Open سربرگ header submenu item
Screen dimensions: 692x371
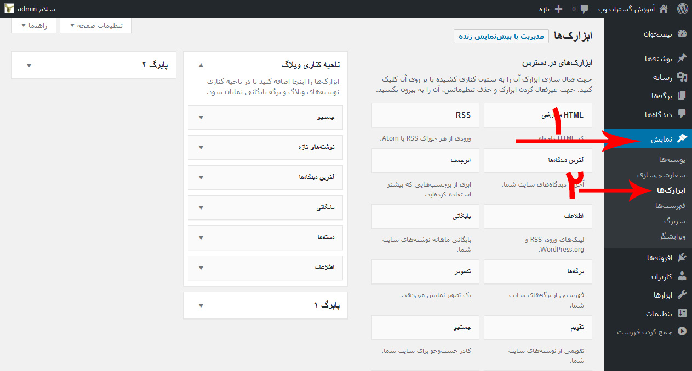click(675, 221)
